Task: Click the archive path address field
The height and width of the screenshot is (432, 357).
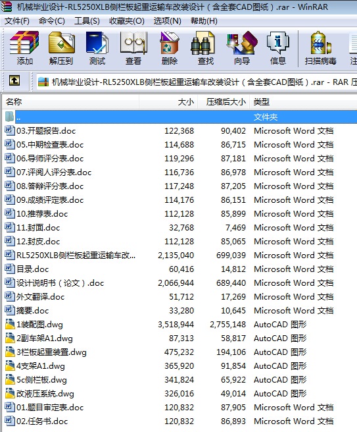Action: click(x=197, y=82)
